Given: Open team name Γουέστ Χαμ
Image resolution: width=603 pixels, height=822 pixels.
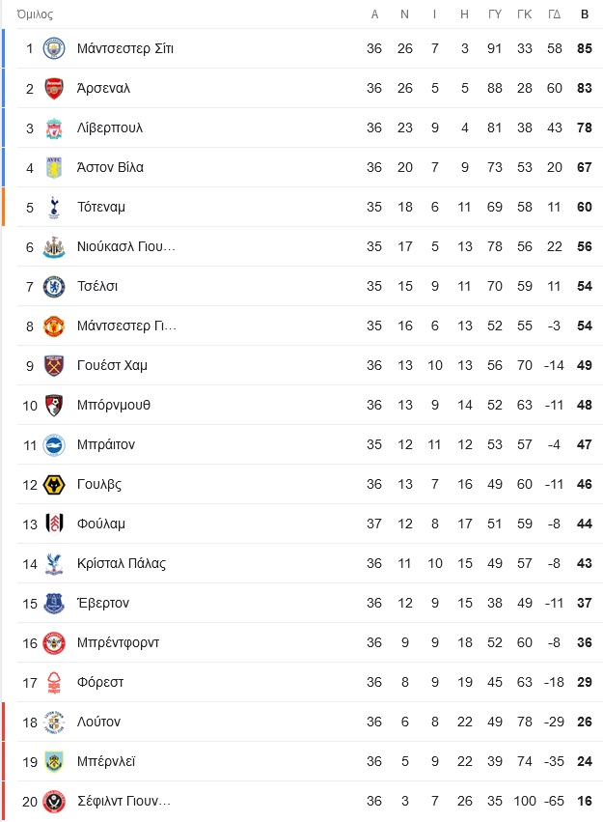Looking at the screenshot, I should pyautogui.click(x=112, y=365).
